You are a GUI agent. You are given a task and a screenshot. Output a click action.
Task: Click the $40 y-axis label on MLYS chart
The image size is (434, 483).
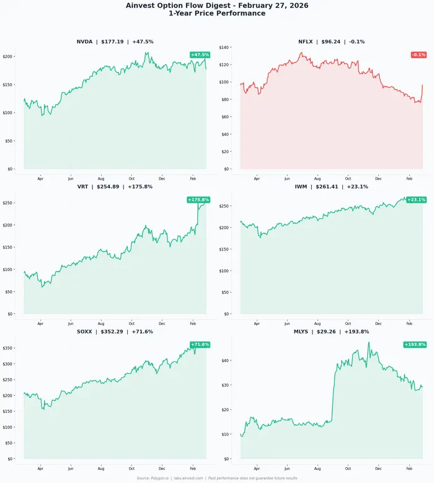pos(226,360)
